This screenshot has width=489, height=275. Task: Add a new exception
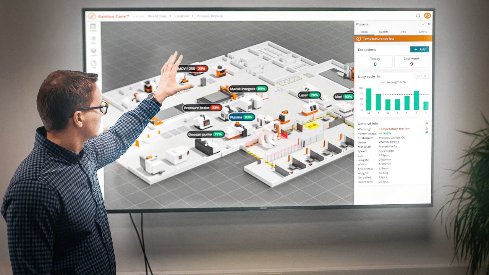coord(419,49)
